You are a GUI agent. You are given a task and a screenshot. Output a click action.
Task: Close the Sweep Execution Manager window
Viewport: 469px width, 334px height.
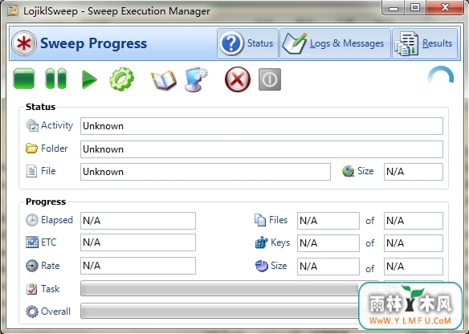[x=445, y=8]
